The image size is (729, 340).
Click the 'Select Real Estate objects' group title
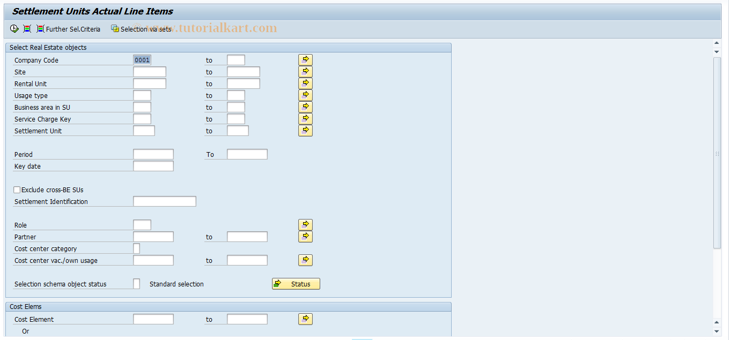click(x=48, y=48)
